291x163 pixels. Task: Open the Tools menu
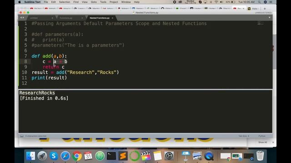click(x=103, y=2)
